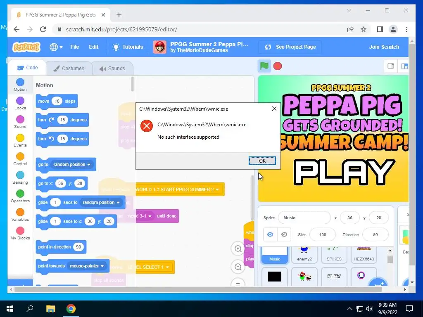Image resolution: width=423 pixels, height=317 pixels.
Task: Click the sprite x value field
Action: point(349,218)
